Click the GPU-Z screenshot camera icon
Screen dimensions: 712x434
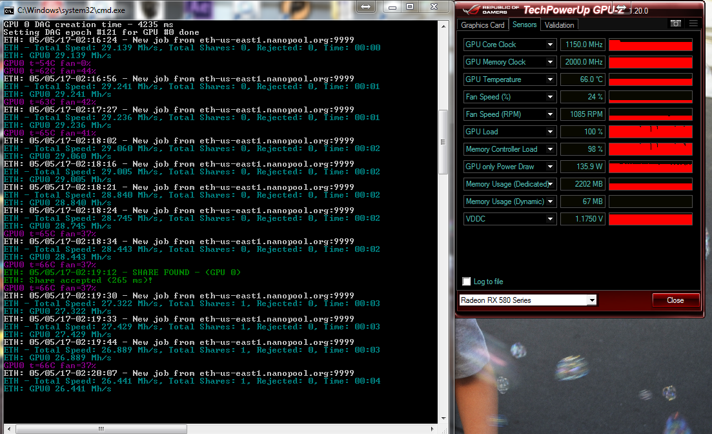pos(676,24)
